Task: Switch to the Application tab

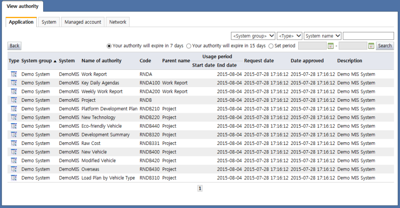Action: [21, 22]
